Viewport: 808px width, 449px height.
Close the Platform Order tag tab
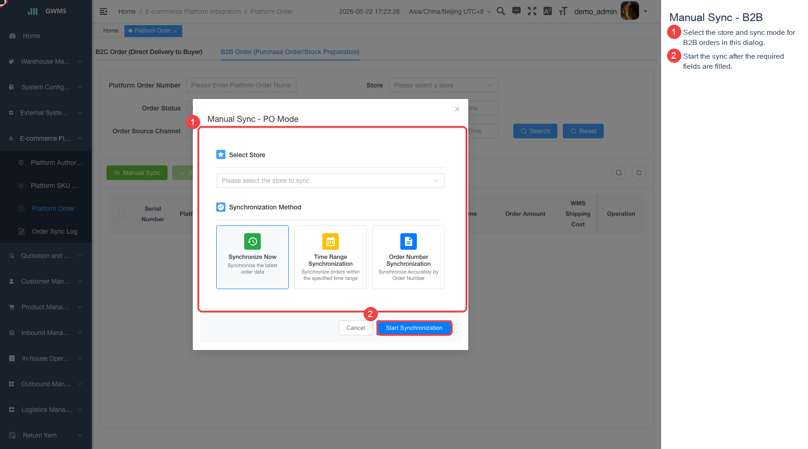click(x=175, y=31)
